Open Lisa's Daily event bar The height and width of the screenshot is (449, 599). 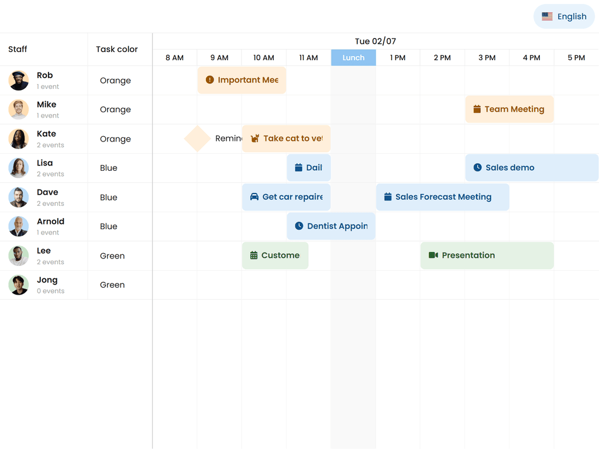[x=309, y=168]
